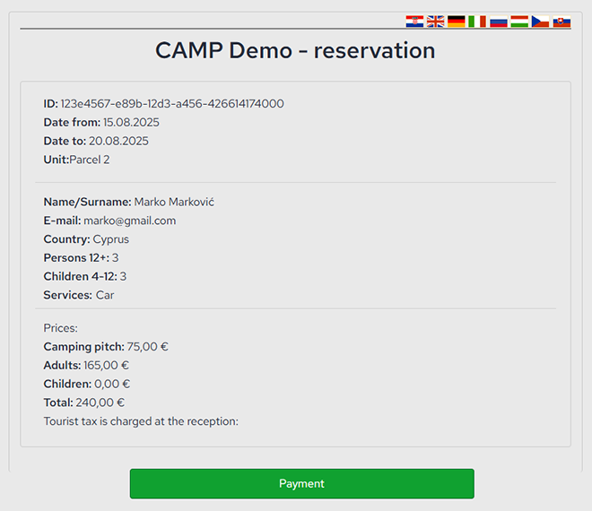592x511 pixels.
Task: Click the Parcel 2 unit value
Action: coord(90,160)
